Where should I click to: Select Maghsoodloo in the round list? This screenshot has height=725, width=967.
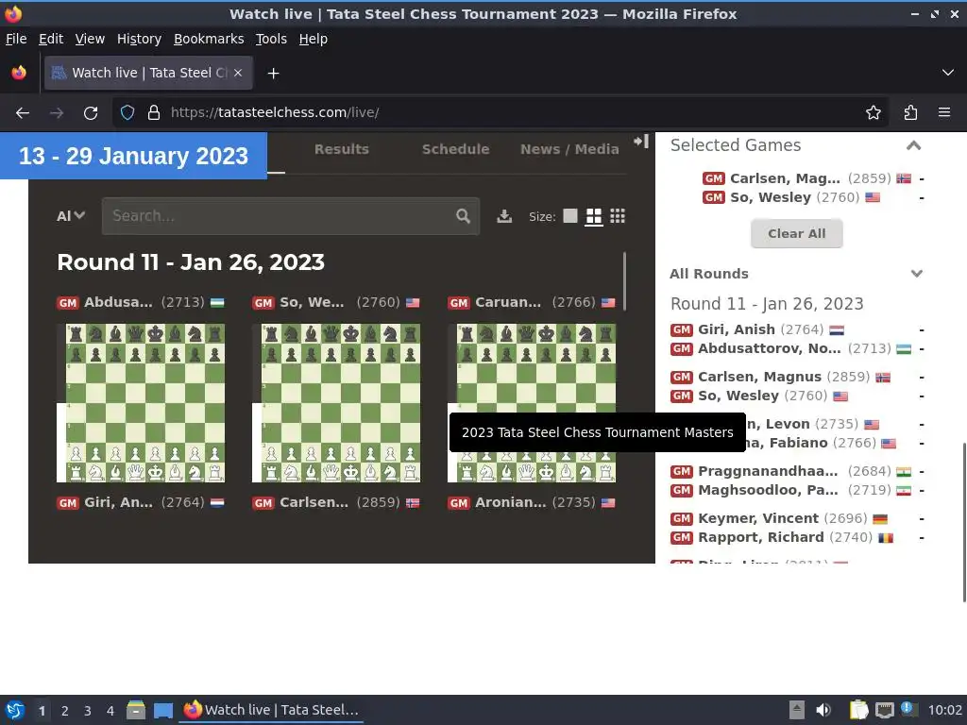[x=768, y=490]
